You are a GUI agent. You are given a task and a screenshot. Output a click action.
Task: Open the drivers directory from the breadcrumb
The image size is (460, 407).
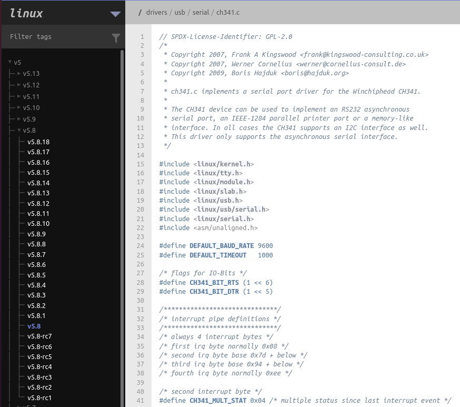point(156,12)
